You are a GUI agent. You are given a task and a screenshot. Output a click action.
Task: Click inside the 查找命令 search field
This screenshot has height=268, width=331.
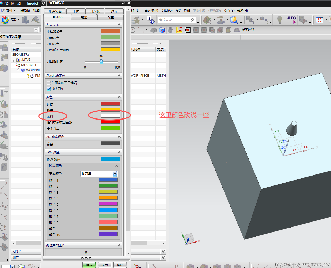coord(174,20)
